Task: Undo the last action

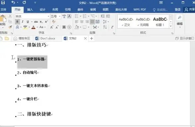Action: [13, 2]
